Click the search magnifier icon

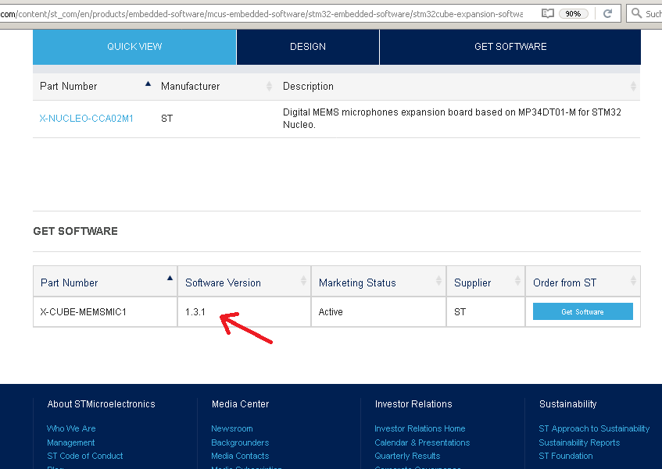click(636, 13)
